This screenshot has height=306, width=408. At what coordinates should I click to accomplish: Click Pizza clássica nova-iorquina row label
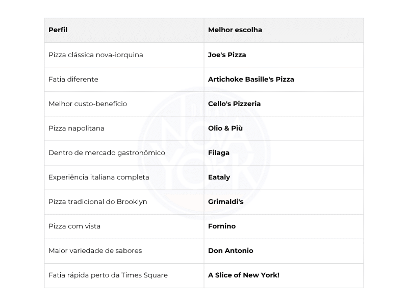(96, 55)
